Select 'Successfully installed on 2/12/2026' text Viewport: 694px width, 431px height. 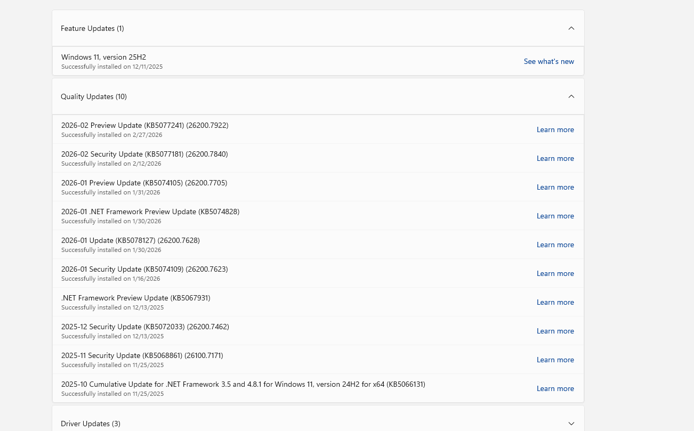[111, 164]
